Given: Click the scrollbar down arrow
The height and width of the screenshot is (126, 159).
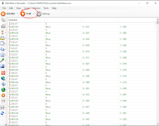Looking at the screenshot, I should coord(158,124).
